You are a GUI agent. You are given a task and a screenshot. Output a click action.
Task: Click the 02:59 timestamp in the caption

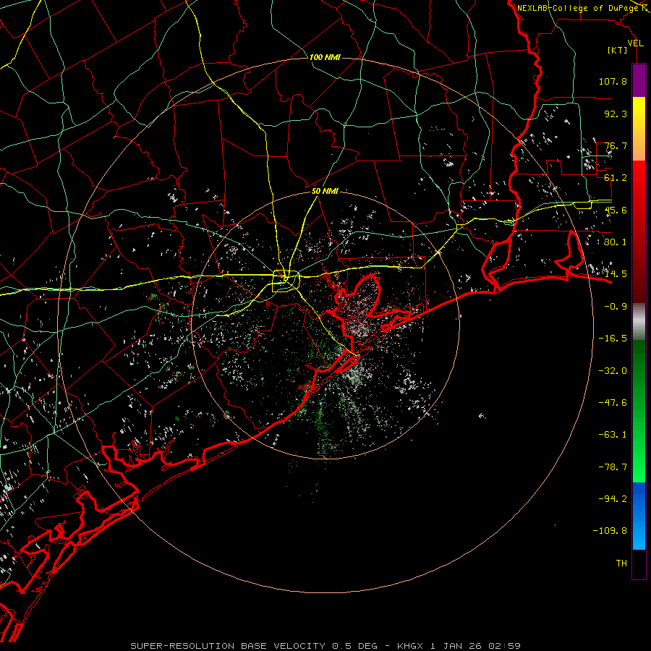tap(504, 646)
